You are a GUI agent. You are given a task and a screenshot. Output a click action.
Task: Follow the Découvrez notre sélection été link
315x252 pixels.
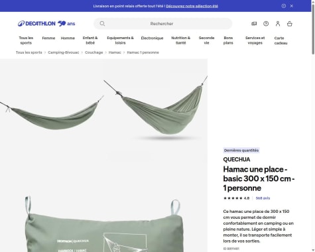[x=192, y=6]
